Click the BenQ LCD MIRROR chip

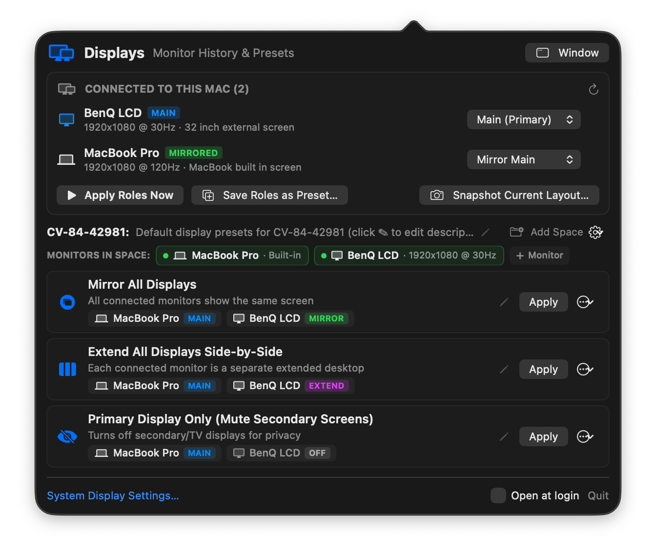point(290,318)
